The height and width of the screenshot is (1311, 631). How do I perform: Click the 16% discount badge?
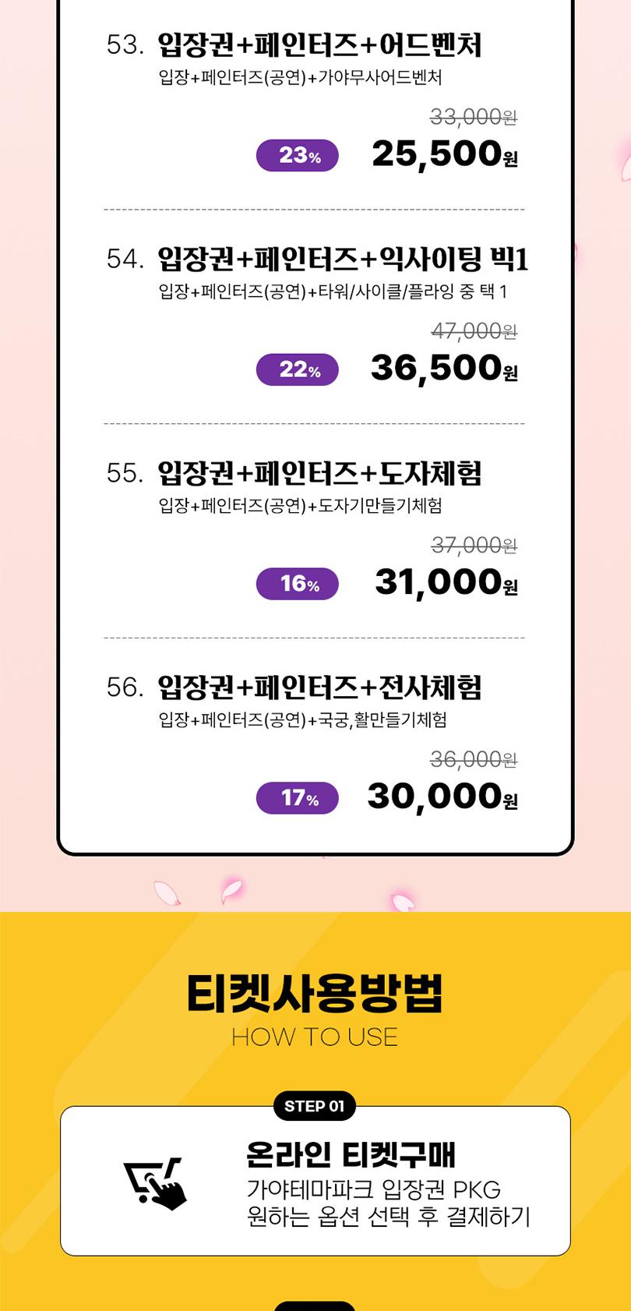point(298,584)
